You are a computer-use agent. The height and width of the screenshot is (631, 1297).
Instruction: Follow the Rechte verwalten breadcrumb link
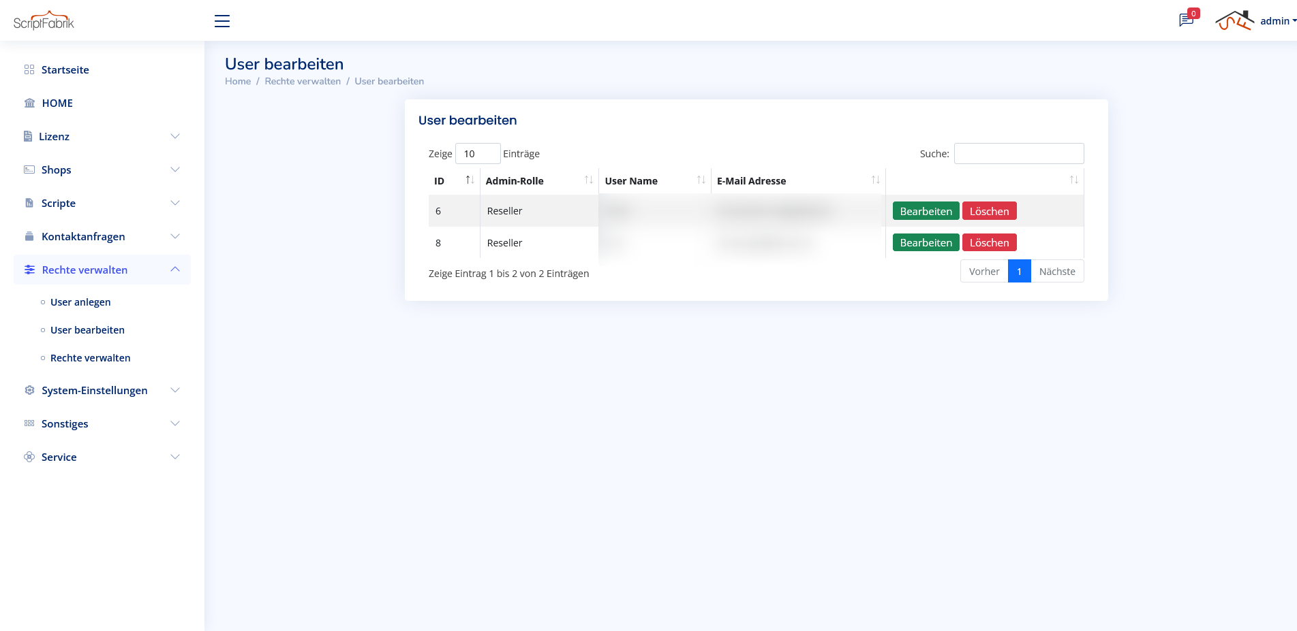pos(303,81)
